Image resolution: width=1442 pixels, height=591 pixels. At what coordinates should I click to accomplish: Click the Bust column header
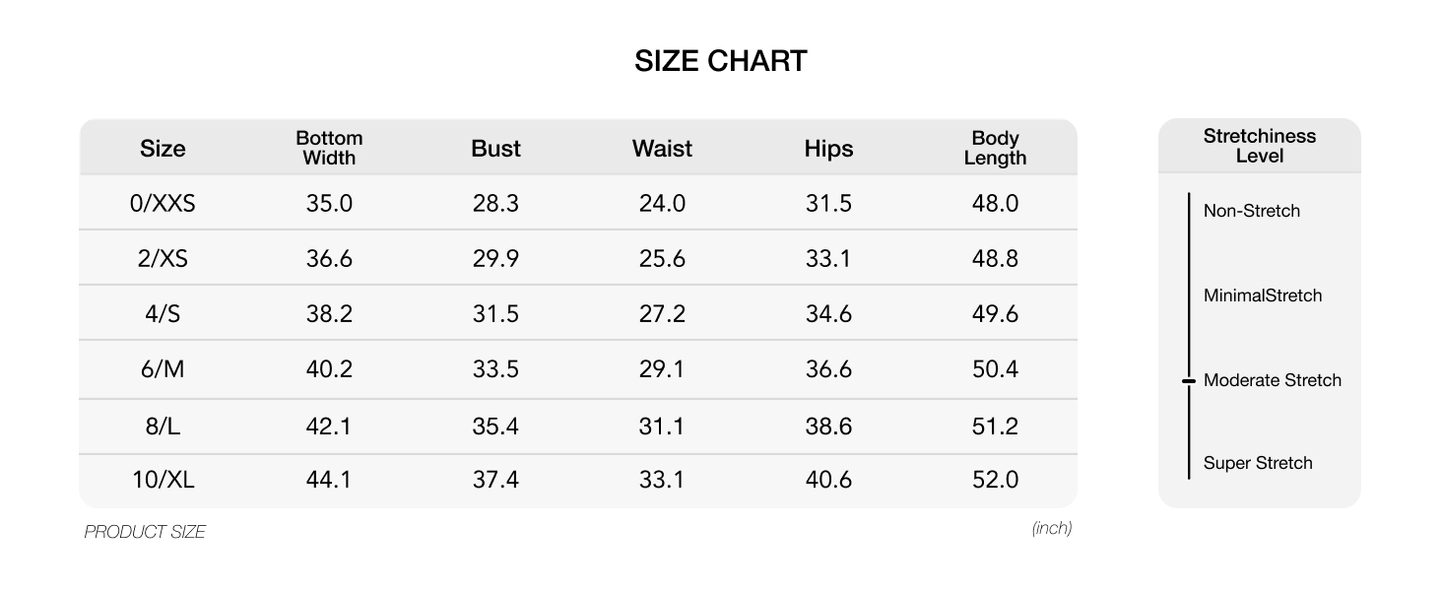pyautogui.click(x=495, y=149)
